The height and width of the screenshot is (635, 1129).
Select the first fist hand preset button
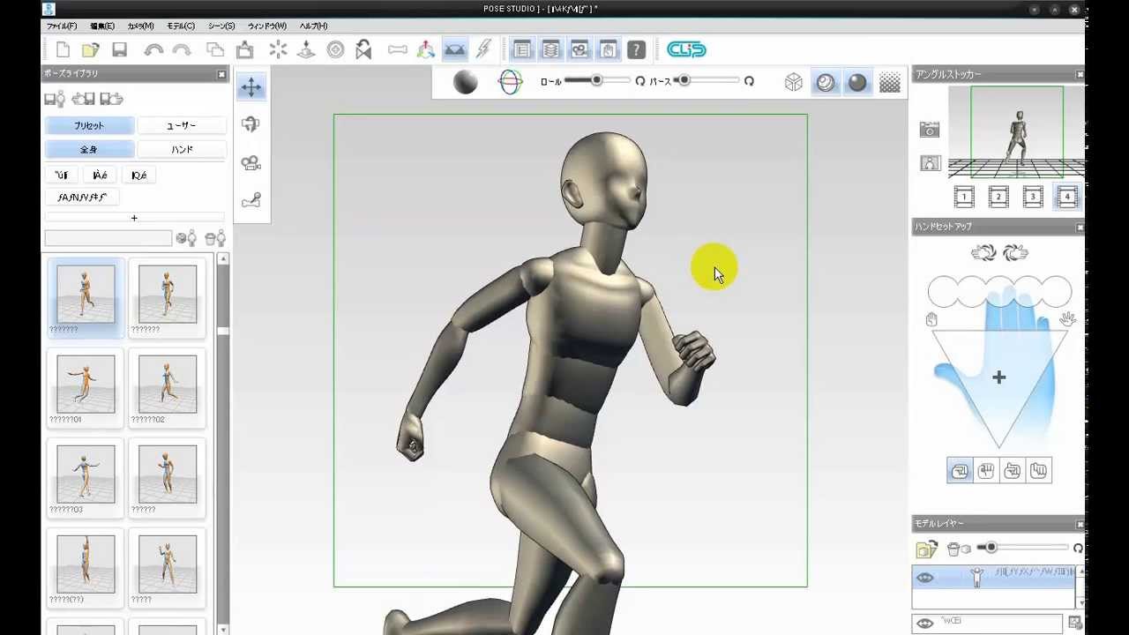coord(960,471)
